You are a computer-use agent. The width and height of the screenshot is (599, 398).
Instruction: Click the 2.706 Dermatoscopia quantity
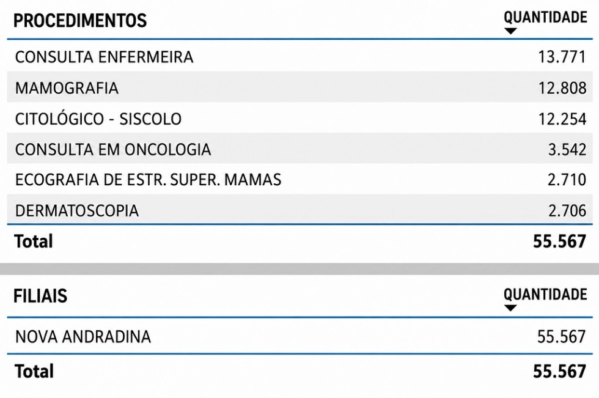pos(567,210)
